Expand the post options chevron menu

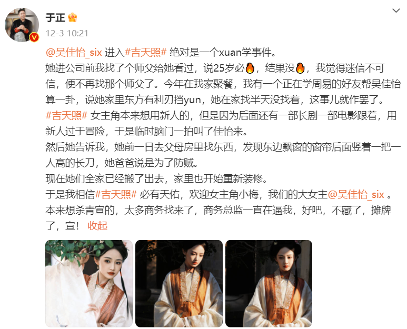pyautogui.click(x=396, y=11)
